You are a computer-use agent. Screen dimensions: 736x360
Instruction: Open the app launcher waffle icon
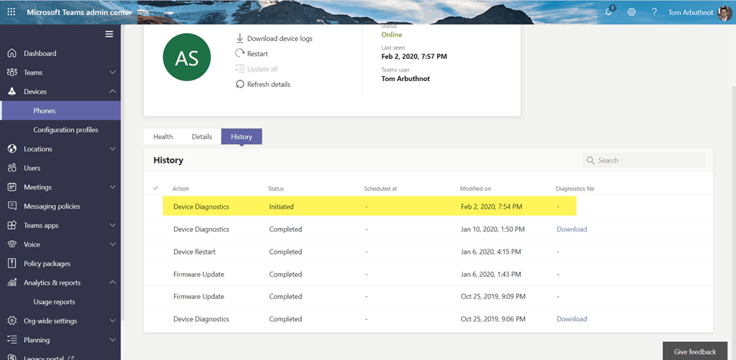click(x=11, y=11)
